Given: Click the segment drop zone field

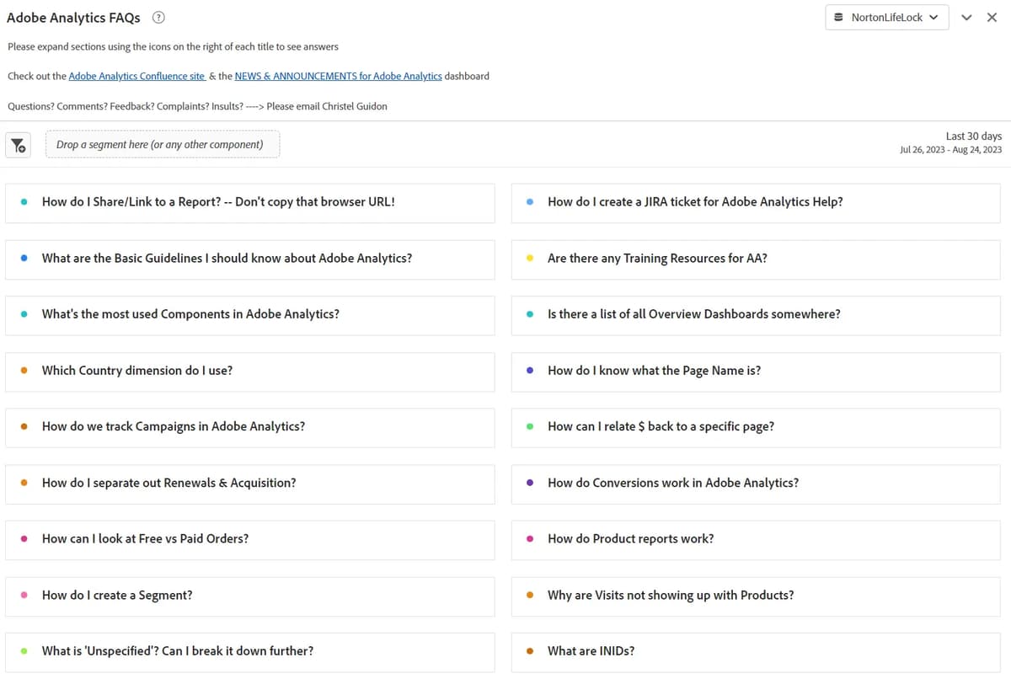Looking at the screenshot, I should pos(162,145).
